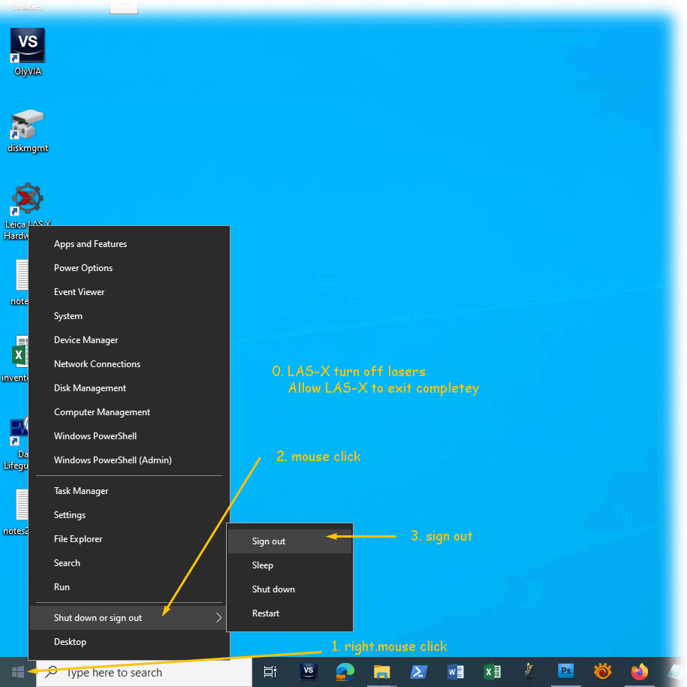Image resolution: width=687 pixels, height=687 pixels.
Task: Launch Photoshop from the taskbar
Action: (566, 672)
